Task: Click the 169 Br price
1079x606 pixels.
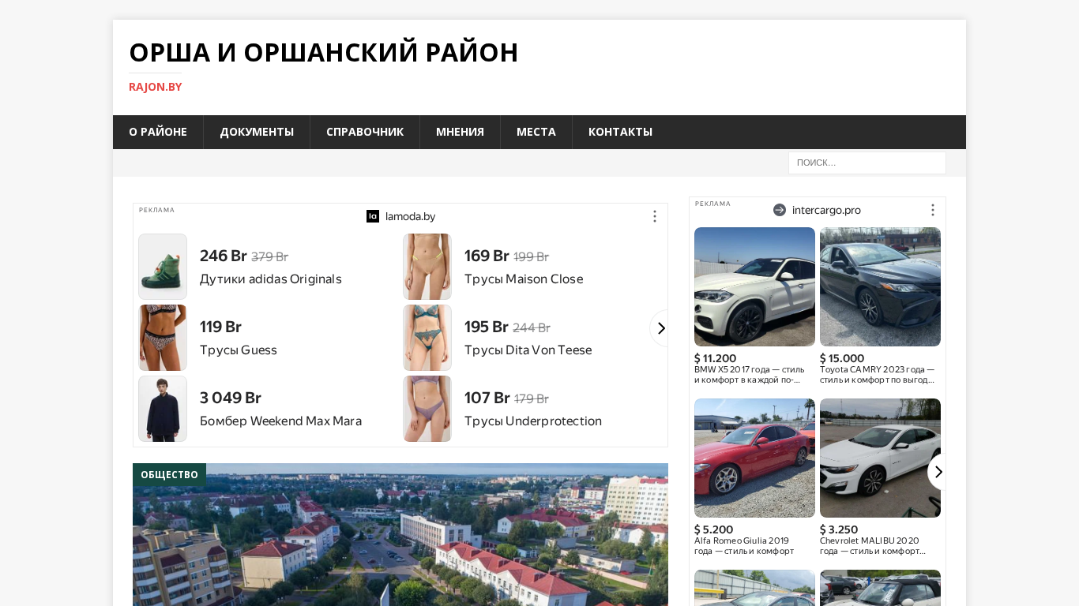Action: tap(487, 256)
